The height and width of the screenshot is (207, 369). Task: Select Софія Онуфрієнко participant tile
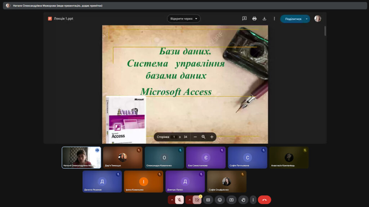point(227,181)
